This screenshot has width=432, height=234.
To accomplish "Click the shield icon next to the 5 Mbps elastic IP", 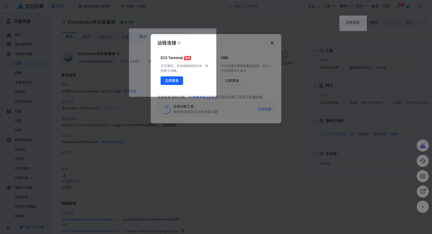I will click(x=352, y=134).
